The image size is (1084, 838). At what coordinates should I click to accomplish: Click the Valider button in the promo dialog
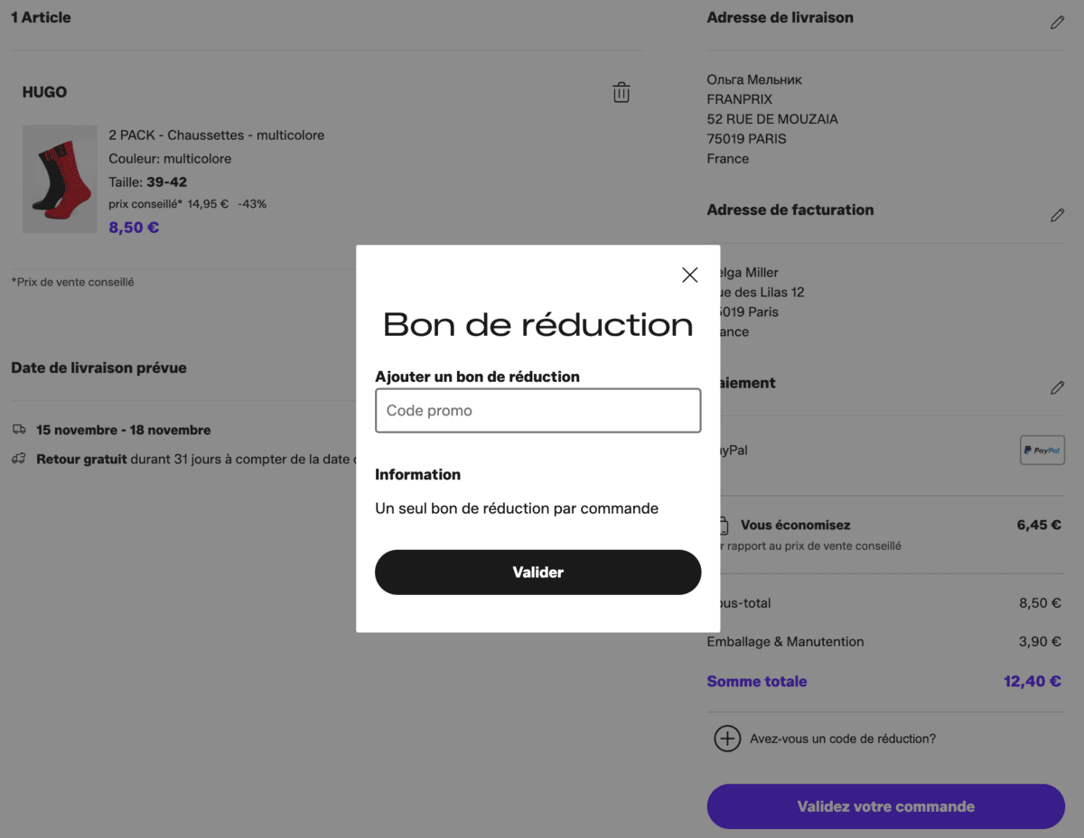537,572
